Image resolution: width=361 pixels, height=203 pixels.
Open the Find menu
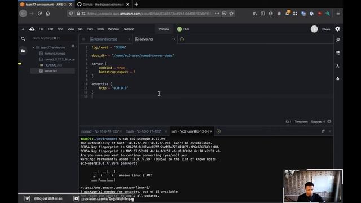pos(60,29)
